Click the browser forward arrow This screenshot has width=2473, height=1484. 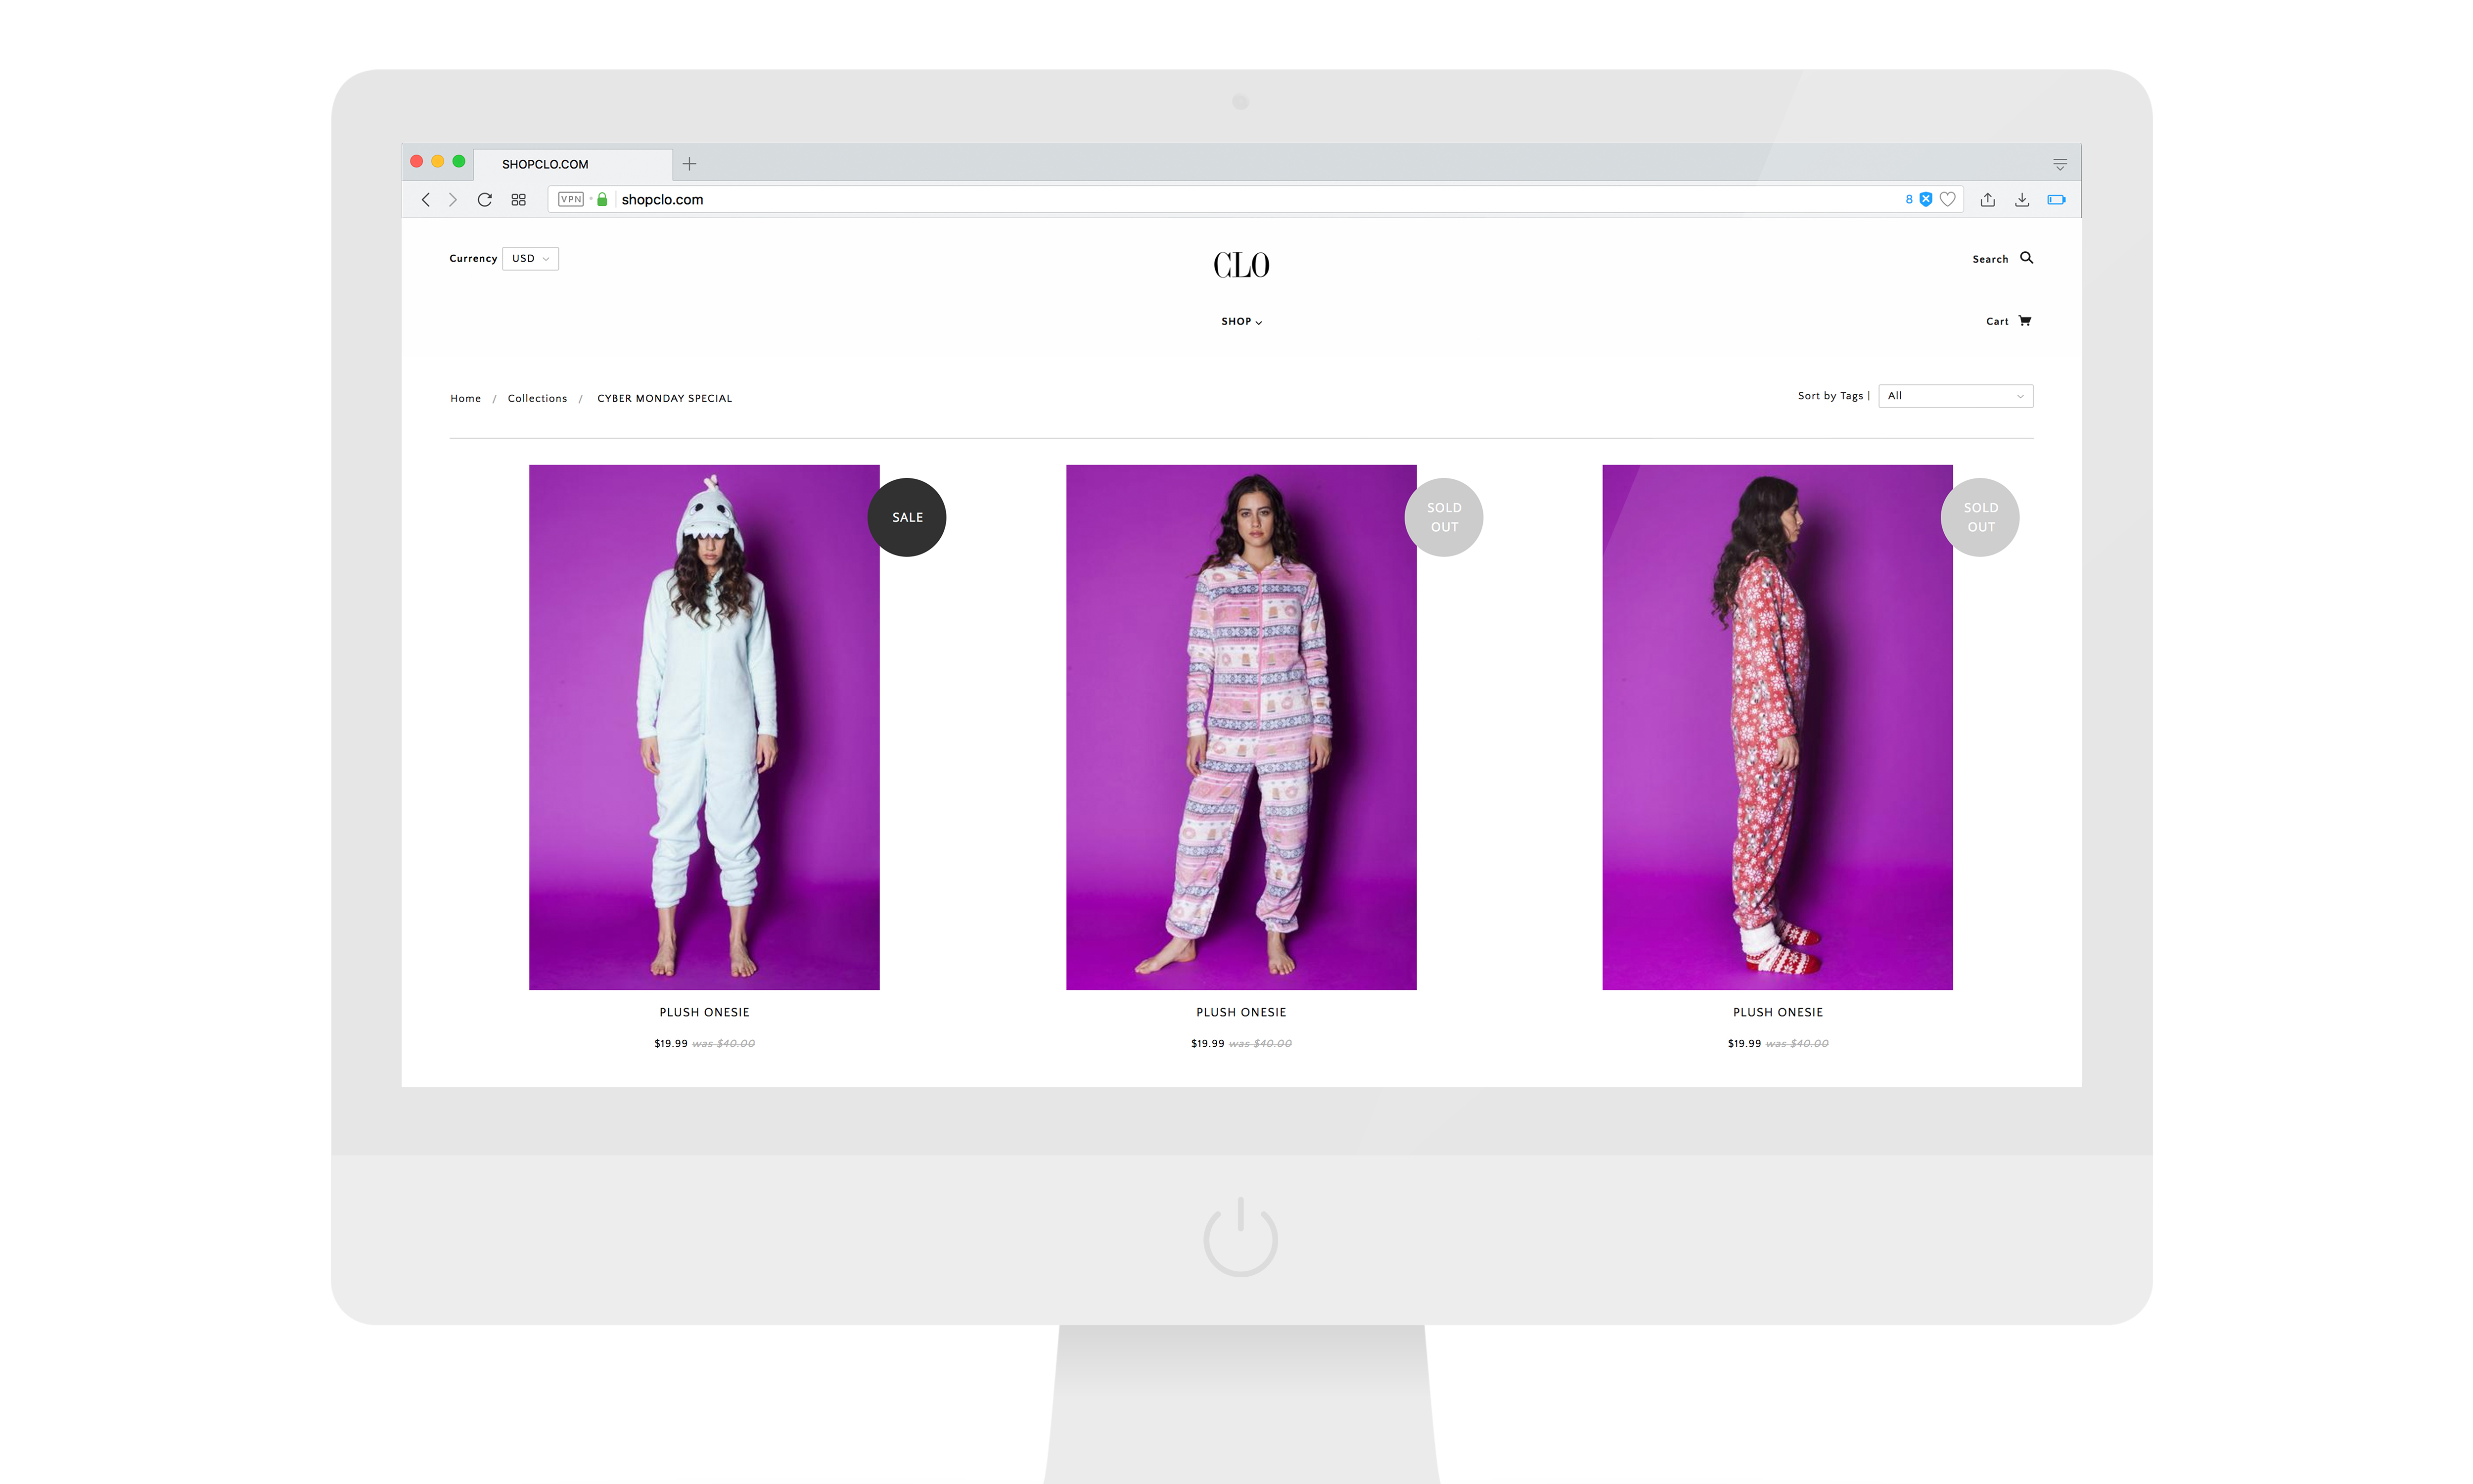pyautogui.click(x=453, y=199)
